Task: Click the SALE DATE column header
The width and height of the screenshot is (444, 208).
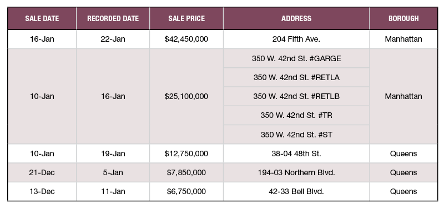Action: tap(42, 18)
